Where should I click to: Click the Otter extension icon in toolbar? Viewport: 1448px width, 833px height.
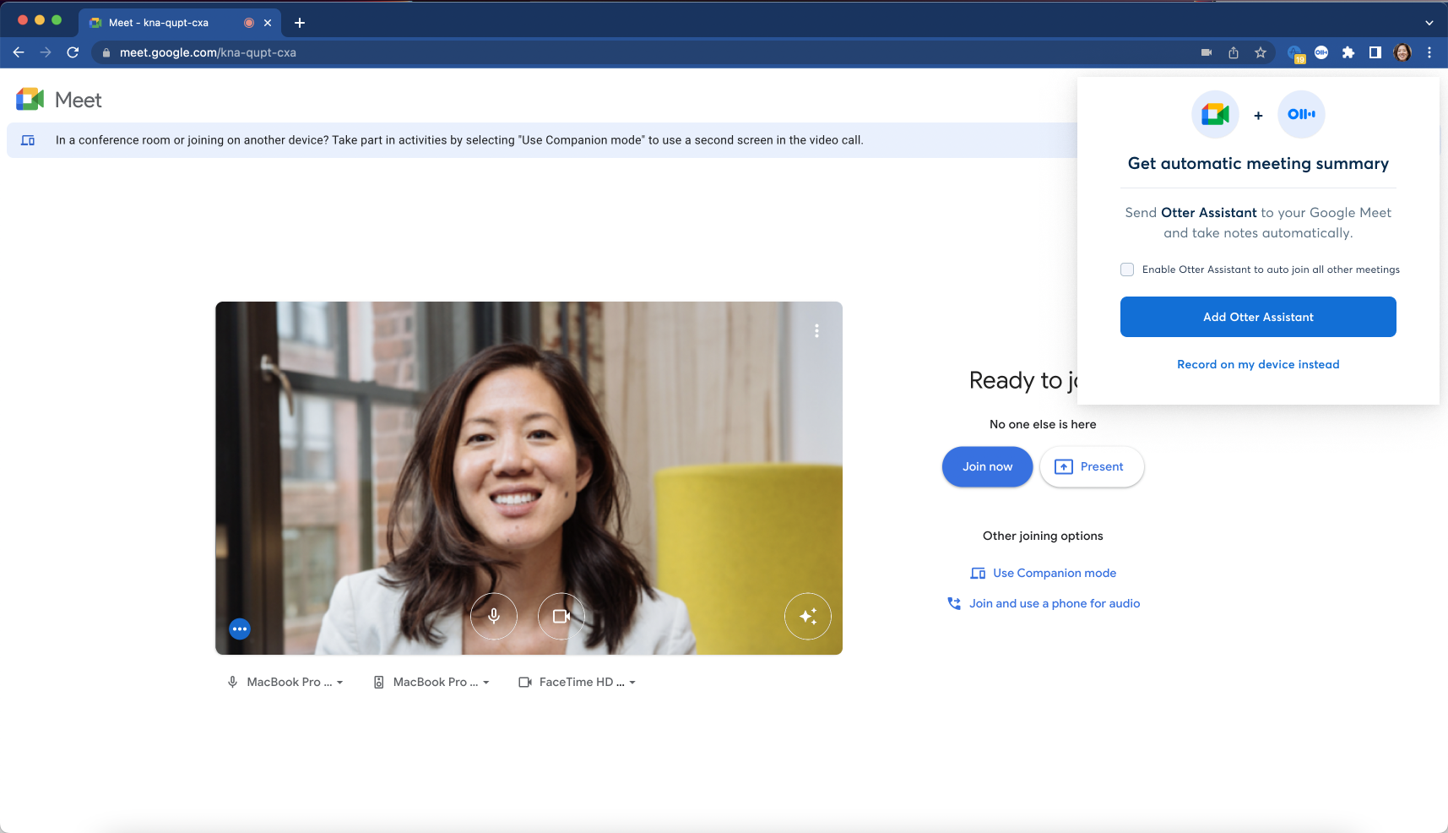coord(1321,52)
